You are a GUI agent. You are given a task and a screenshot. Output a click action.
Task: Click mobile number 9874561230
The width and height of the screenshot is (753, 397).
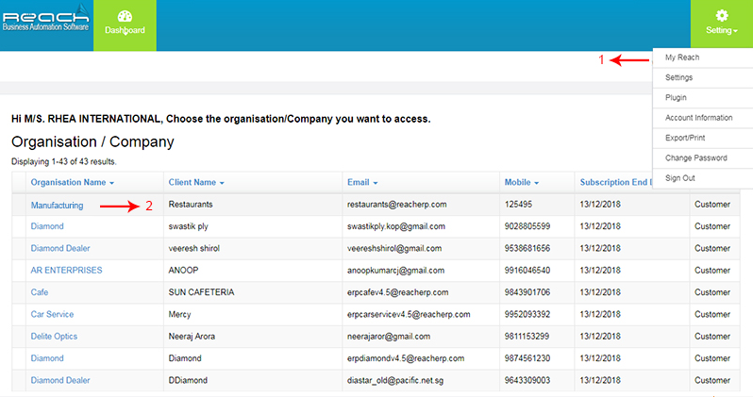527,358
